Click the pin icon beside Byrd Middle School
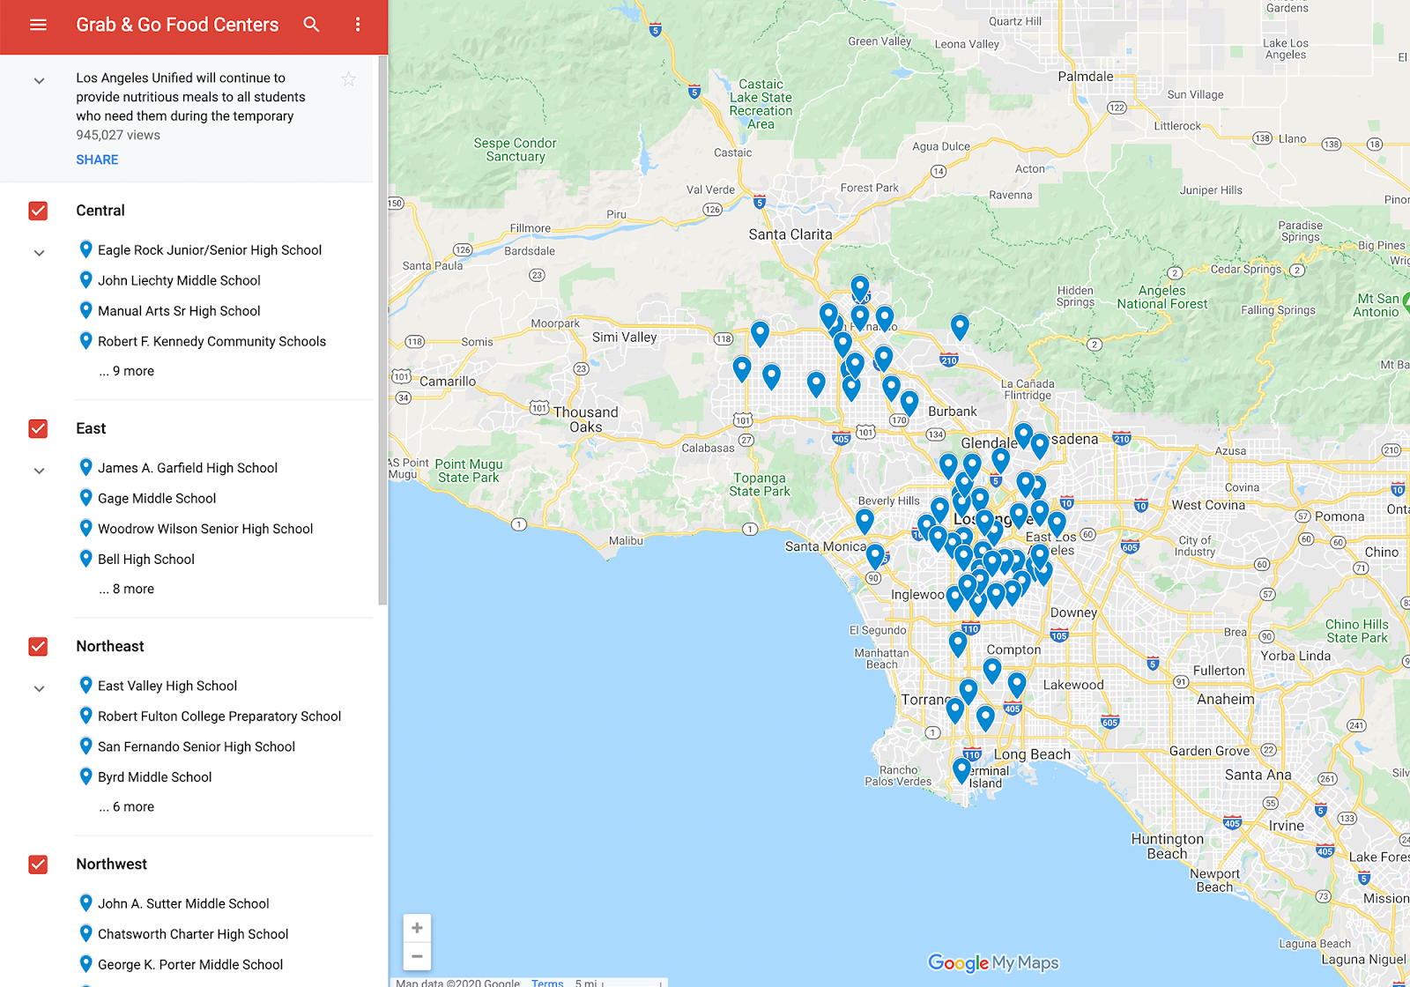 85,776
